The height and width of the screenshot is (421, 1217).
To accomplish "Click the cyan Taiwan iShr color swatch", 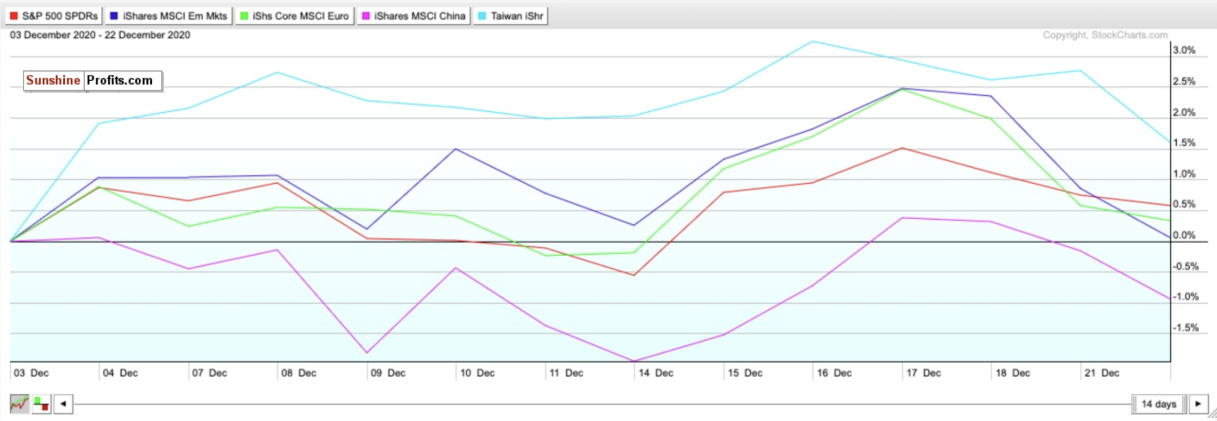I will tap(482, 16).
